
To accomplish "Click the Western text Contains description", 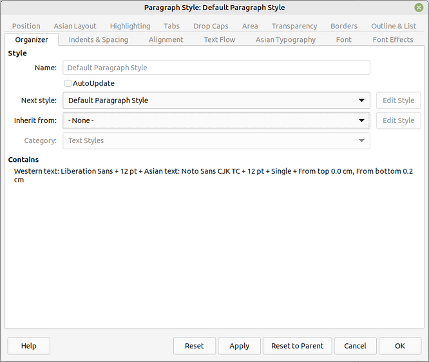I will (213, 175).
